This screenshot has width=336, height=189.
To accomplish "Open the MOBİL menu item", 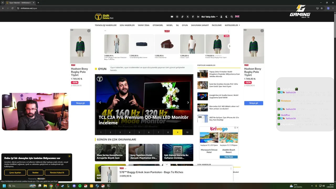I will point(170,25).
